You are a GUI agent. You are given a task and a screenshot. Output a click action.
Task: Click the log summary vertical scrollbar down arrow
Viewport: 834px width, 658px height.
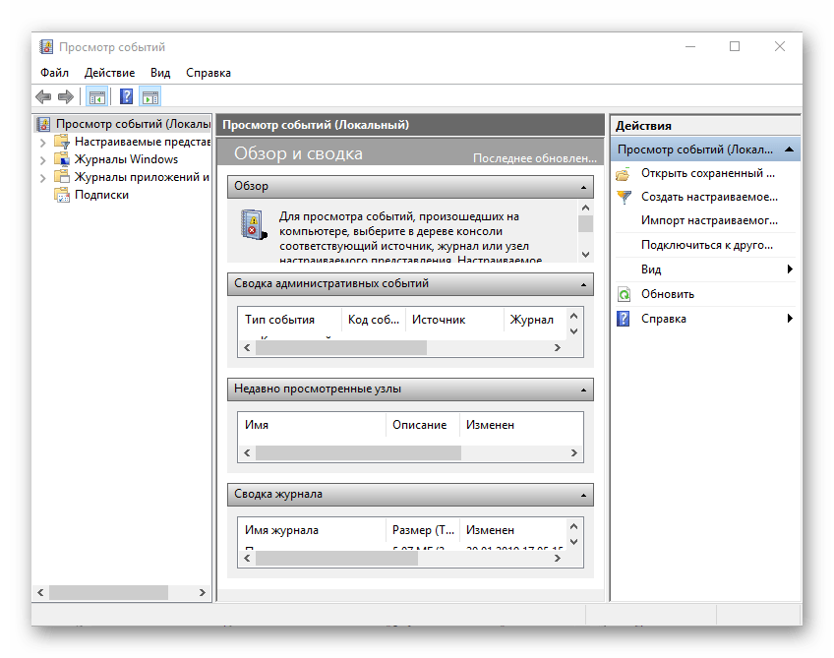point(574,542)
